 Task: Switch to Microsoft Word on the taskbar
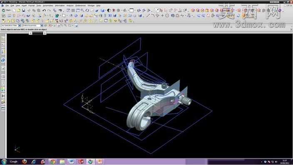click(x=72, y=162)
